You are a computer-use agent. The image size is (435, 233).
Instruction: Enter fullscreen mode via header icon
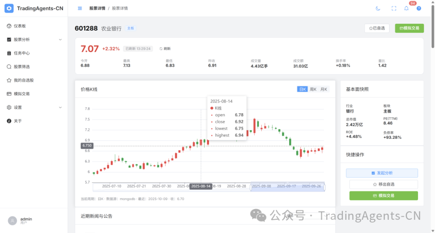(x=394, y=8)
